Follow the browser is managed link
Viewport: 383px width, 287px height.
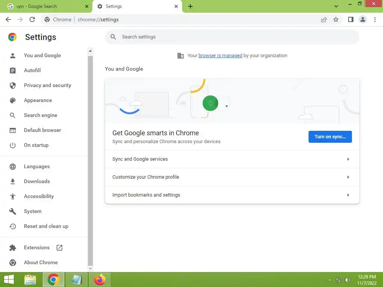tap(220, 56)
